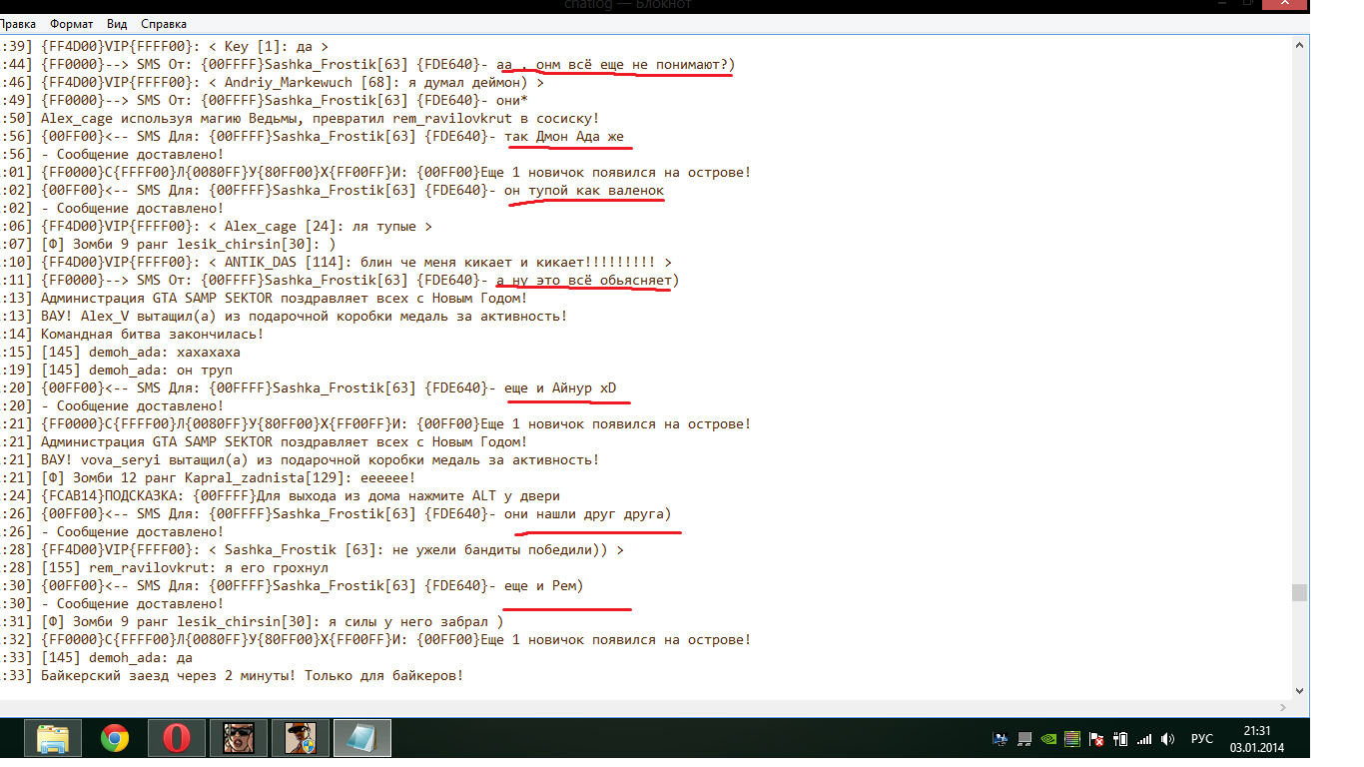Click the text "так Дмон Ада же"
The height and width of the screenshot is (767, 1364).
(x=564, y=136)
